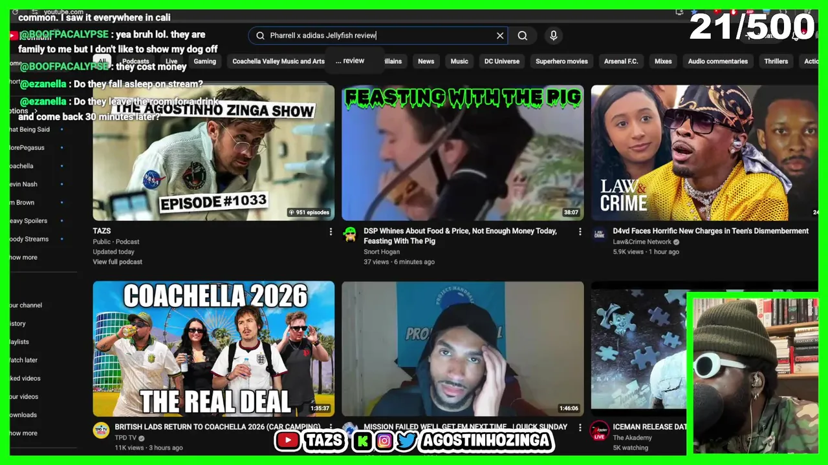The width and height of the screenshot is (828, 465).
Task: Select the Arsenal F.C. filter chip
Action: coord(621,61)
